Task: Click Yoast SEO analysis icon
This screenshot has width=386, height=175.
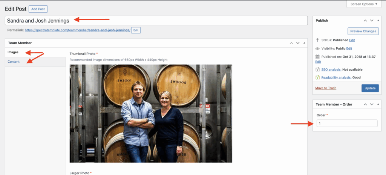Action: [318, 69]
